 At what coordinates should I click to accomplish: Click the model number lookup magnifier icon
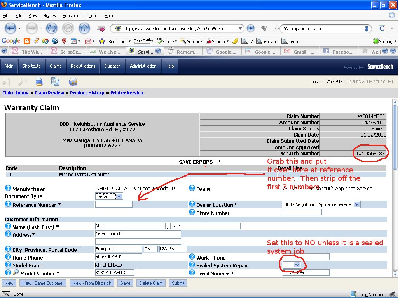16,272
